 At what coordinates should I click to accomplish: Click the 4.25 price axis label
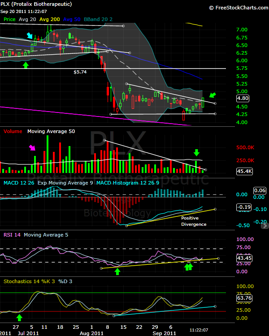click(x=242, y=114)
